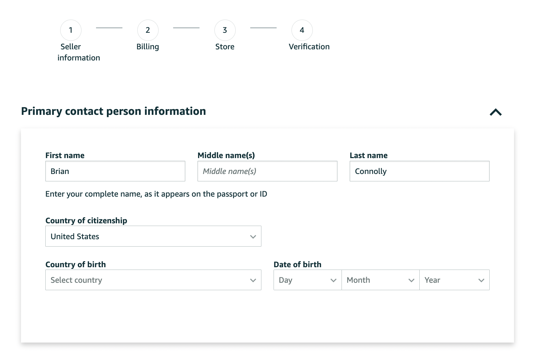Click the 'Store' step label
537x352 pixels.
[225, 47]
